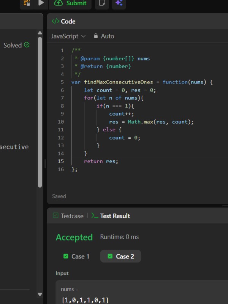Click the Solved checkmark status icon
Viewport: 228px width, 304px height.
tap(27, 45)
